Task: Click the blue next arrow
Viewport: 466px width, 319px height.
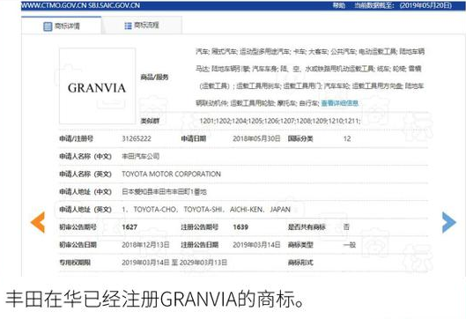Action: (448, 222)
